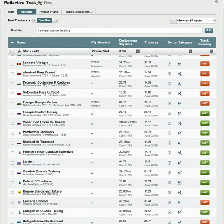This screenshot has width=224, height=224.
Task: Click the plus icon beside Chenser dropdown
Action: click(x=173, y=21)
